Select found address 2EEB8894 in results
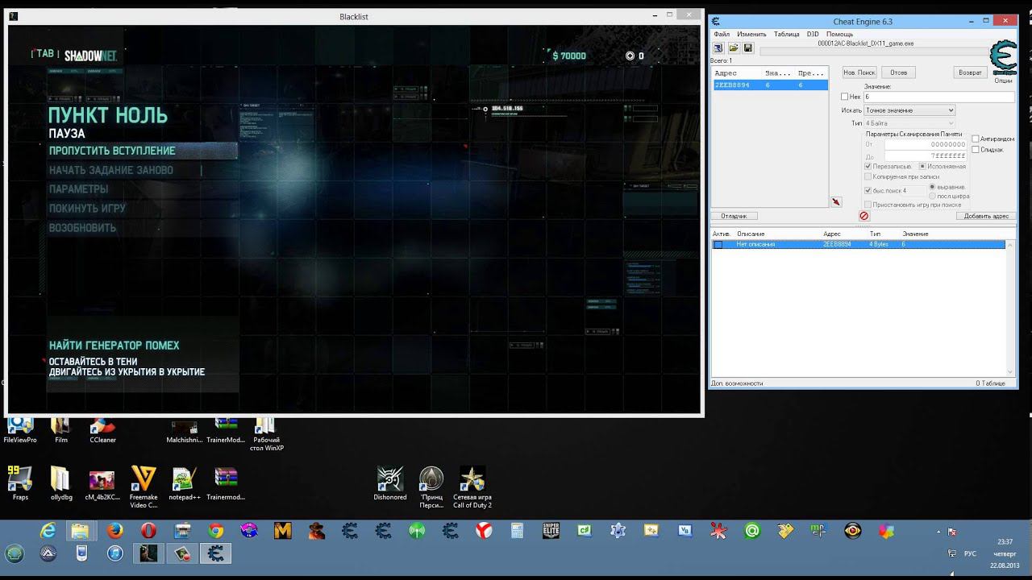This screenshot has height=580, width=1032. [770, 85]
